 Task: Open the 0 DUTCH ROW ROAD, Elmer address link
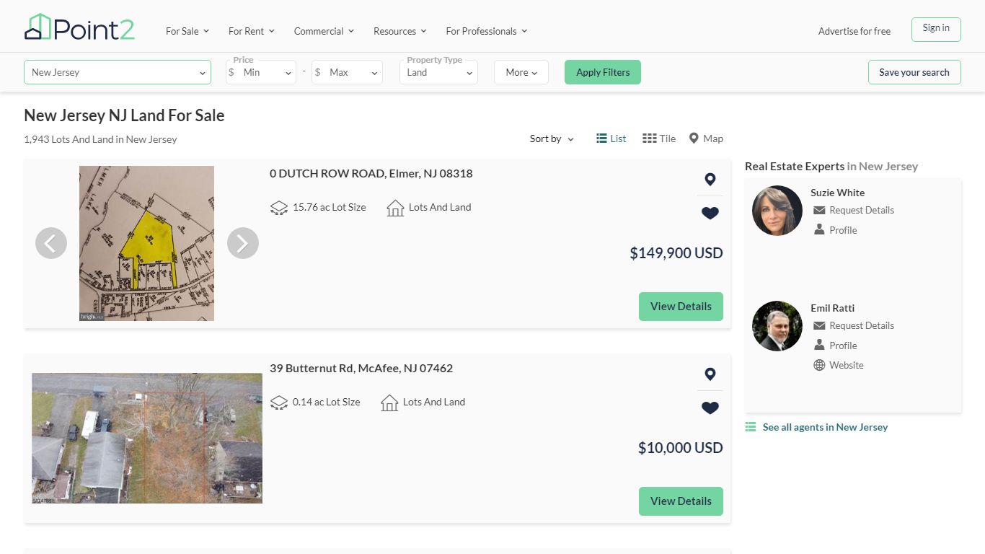tap(371, 173)
